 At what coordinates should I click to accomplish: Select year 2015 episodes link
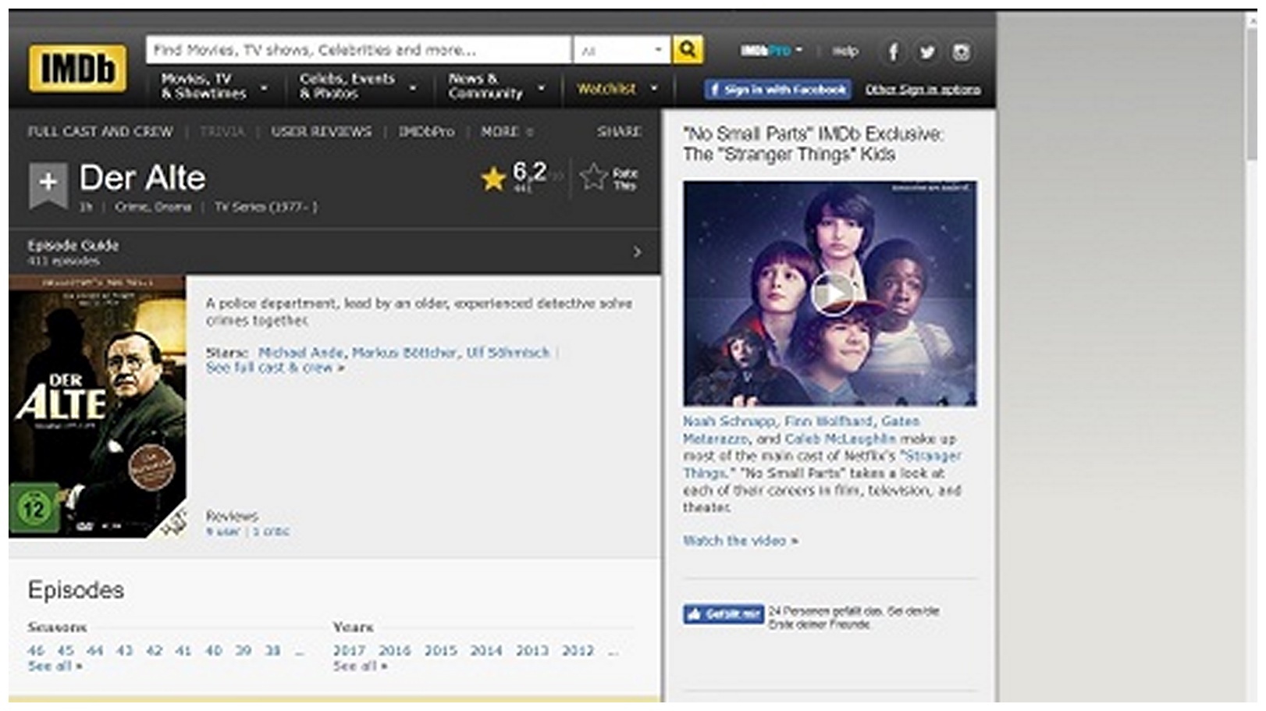[441, 651]
